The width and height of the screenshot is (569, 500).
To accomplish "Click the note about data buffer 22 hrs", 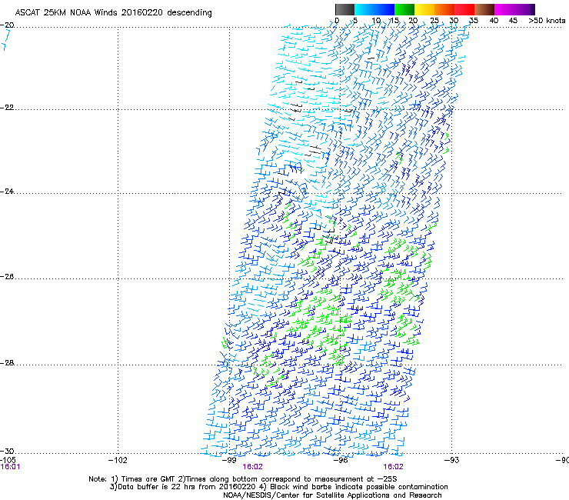I will pyautogui.click(x=184, y=487).
